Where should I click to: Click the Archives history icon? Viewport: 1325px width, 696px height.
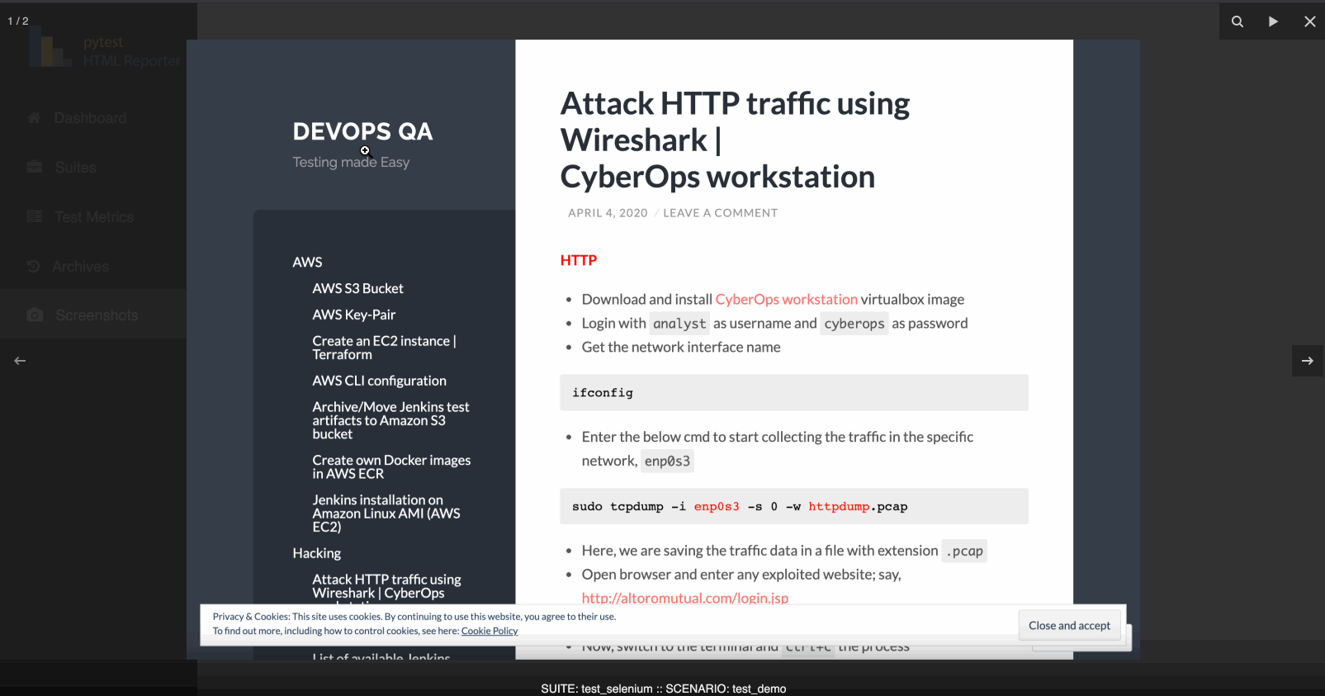[33, 266]
